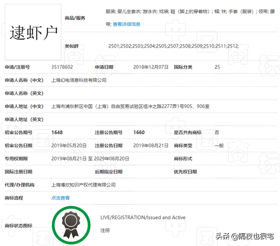Select the shared trademark value 否
This screenshot has height=246, width=280.
[x=217, y=133]
